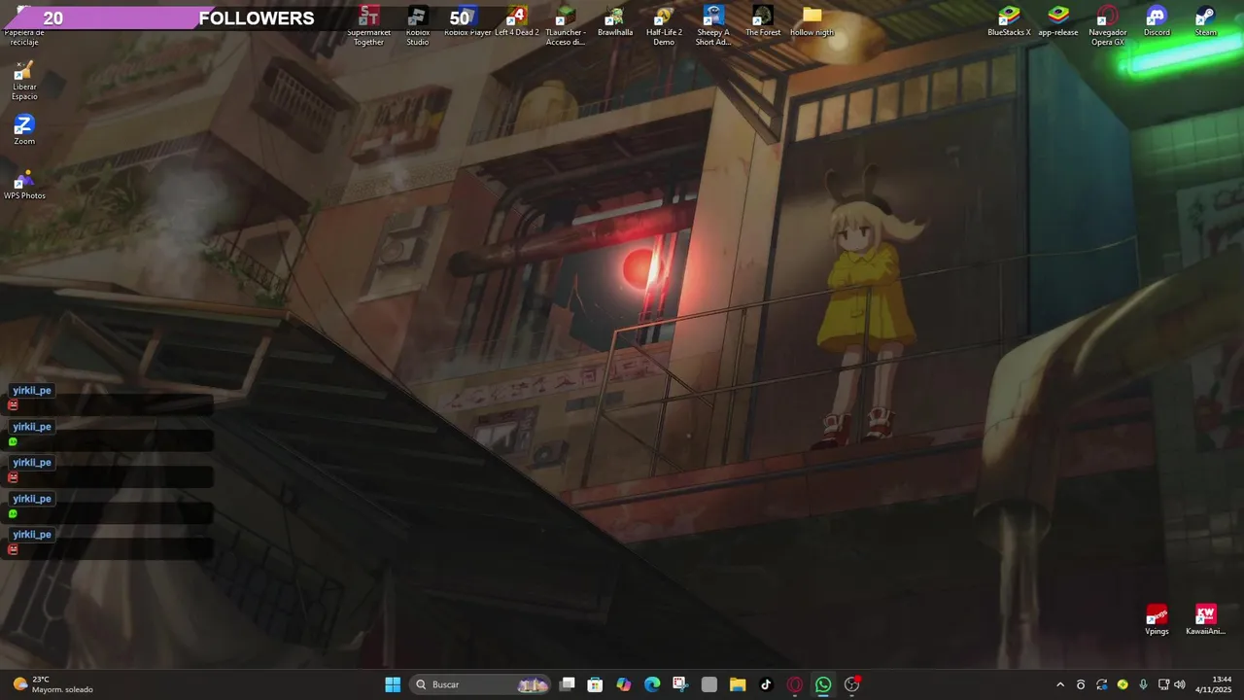Select the KawaiiAni desktop icon
Image resolution: width=1244 pixels, height=700 pixels.
[1205, 620]
